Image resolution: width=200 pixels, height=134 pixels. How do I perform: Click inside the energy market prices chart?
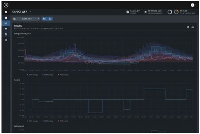tap(109, 54)
